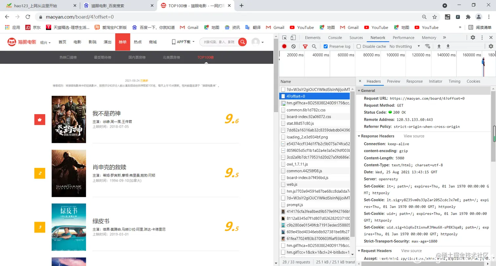
Task: Click the Maoyan logo
Action: [x=22, y=42]
